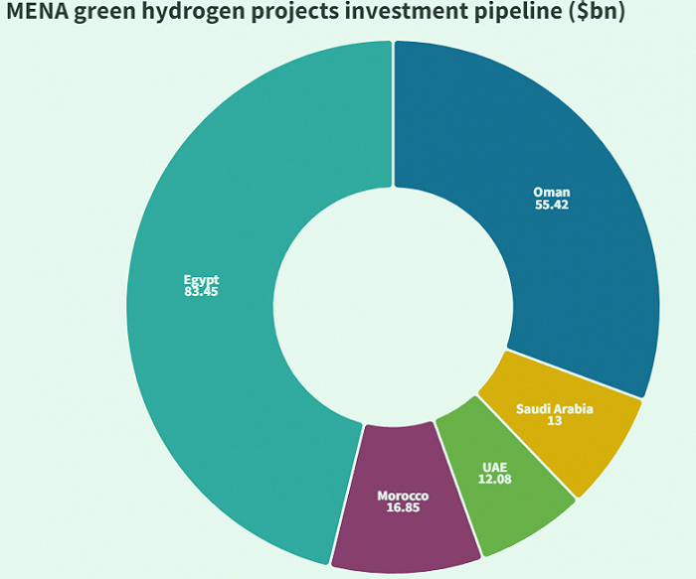Click the Saudi Arabia label text
Viewport: 696px width, 579px height.
tap(555, 408)
